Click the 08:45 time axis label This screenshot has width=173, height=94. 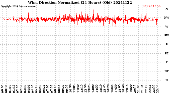59,89
